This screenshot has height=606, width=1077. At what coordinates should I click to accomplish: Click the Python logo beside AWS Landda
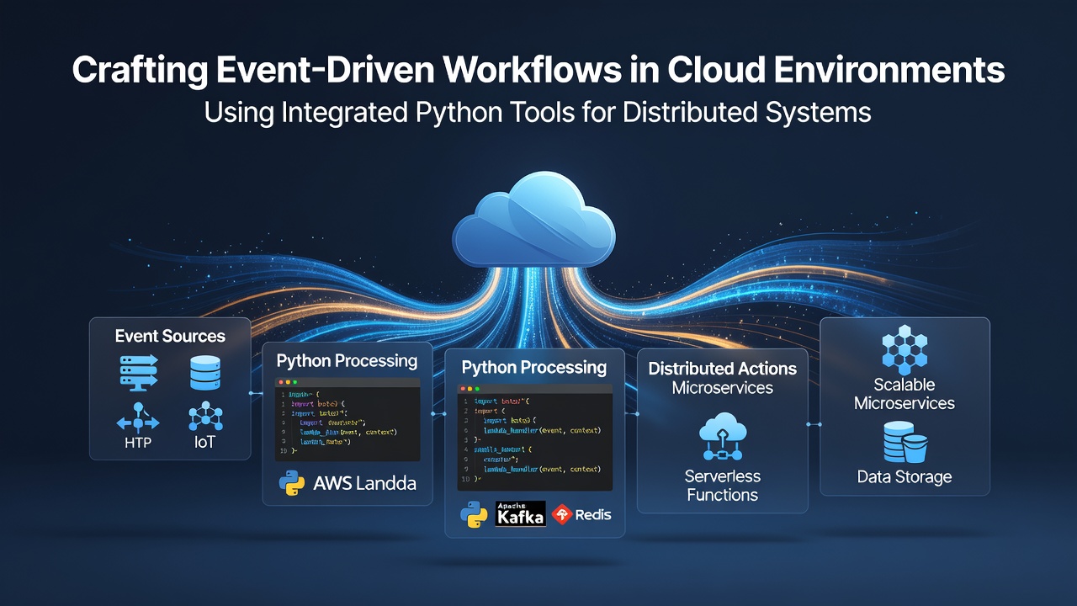tap(292, 484)
